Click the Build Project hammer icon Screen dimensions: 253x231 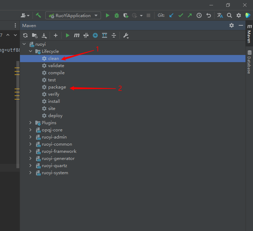39,15
